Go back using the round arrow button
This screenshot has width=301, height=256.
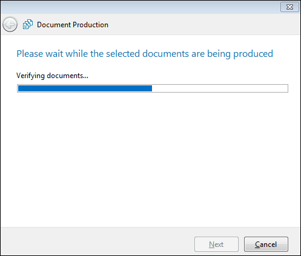pyautogui.click(x=10, y=24)
